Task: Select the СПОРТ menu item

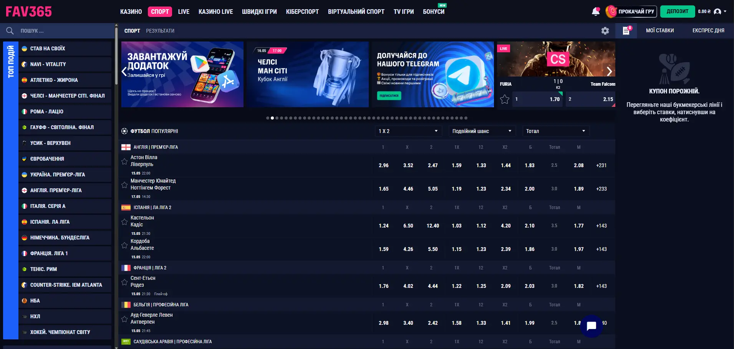Action: click(x=160, y=12)
